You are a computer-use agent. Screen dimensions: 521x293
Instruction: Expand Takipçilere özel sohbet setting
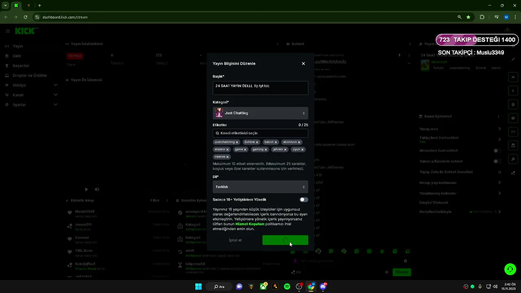[x=499, y=139]
